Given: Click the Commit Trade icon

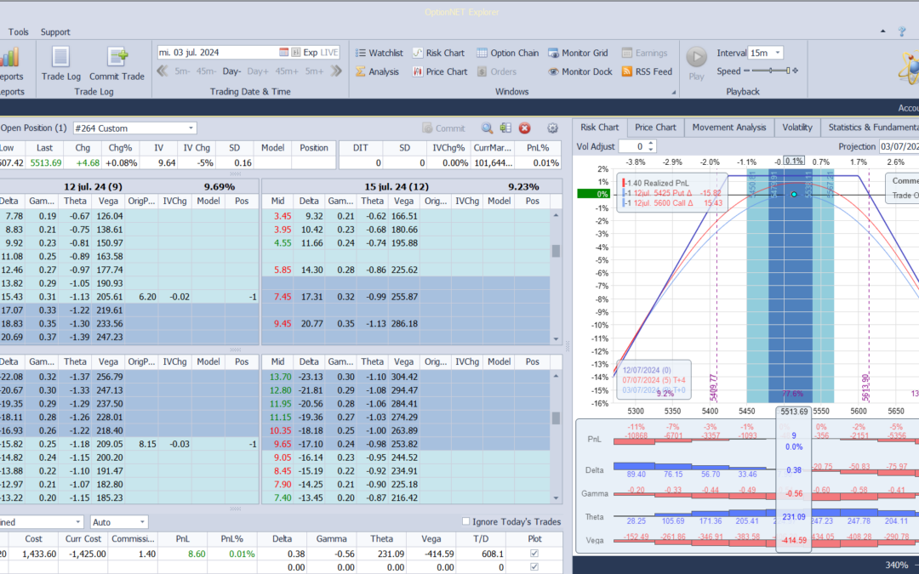Looking at the screenshot, I should tap(117, 64).
